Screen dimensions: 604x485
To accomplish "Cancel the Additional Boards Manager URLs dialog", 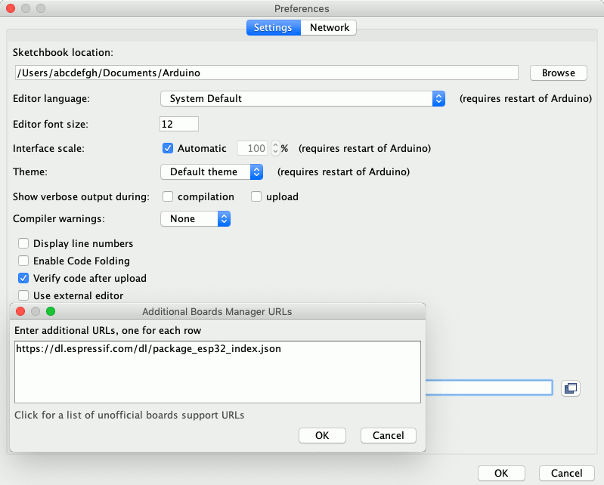I will point(389,436).
